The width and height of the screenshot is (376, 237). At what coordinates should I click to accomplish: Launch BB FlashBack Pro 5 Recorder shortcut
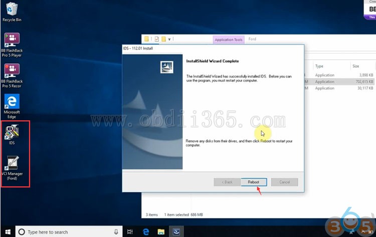point(12,76)
